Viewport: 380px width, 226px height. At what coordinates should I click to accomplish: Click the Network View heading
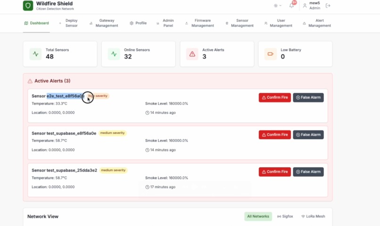43,217
